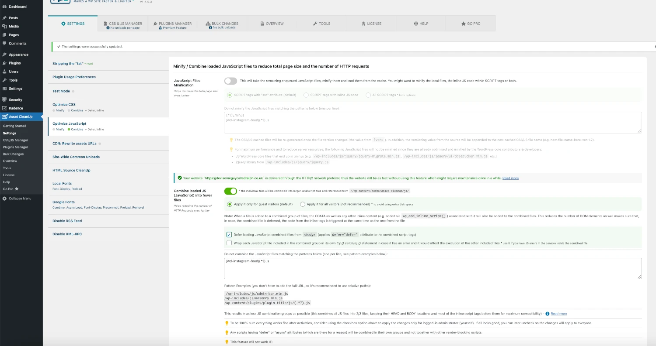Open Help in sidebar submenu
656x346 pixels.
point(7,182)
